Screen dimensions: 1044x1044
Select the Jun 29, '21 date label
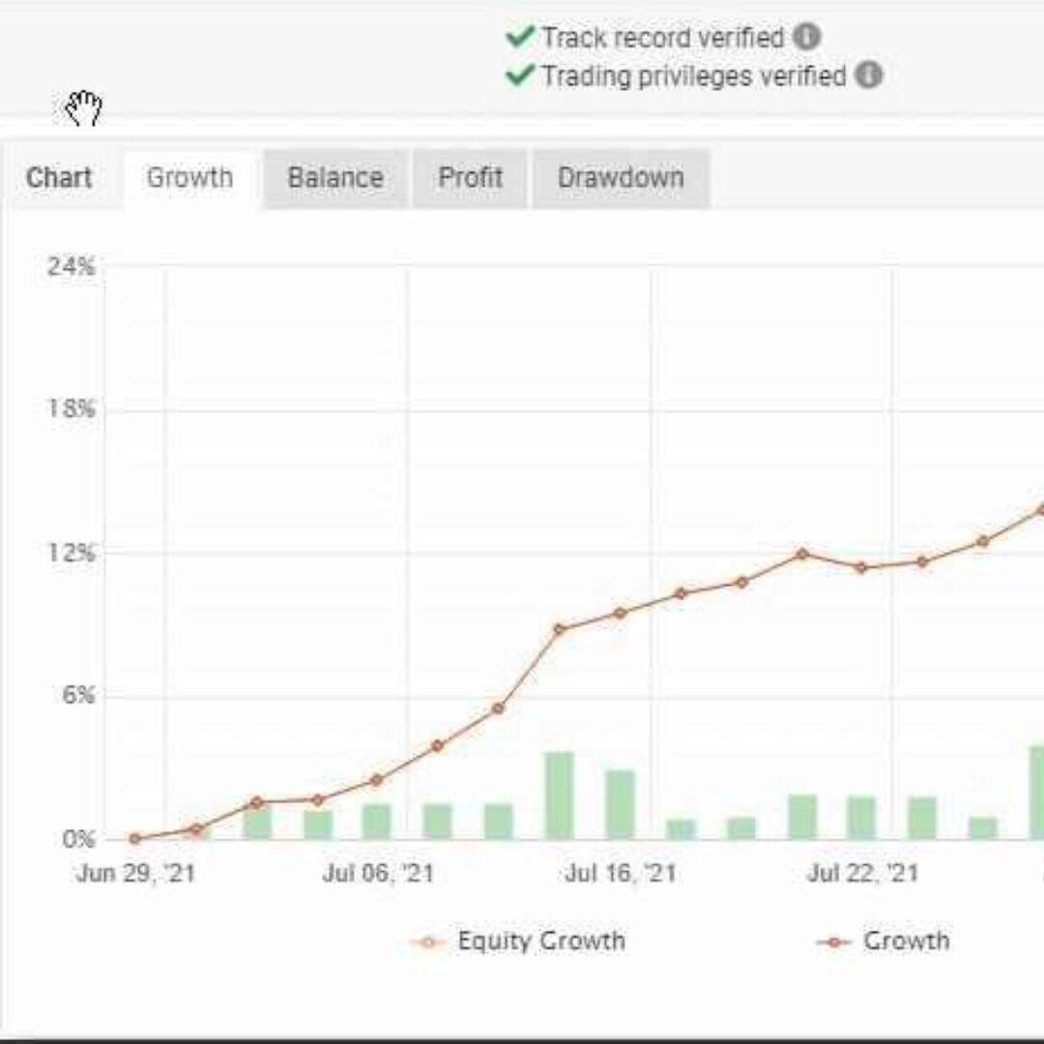click(x=135, y=874)
